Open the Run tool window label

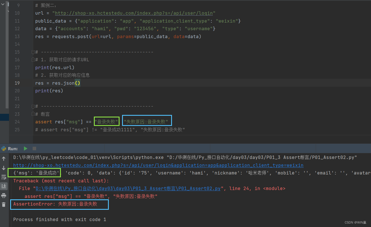coord(13,149)
